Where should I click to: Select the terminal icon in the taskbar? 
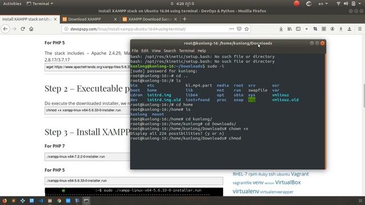click(86, 200)
